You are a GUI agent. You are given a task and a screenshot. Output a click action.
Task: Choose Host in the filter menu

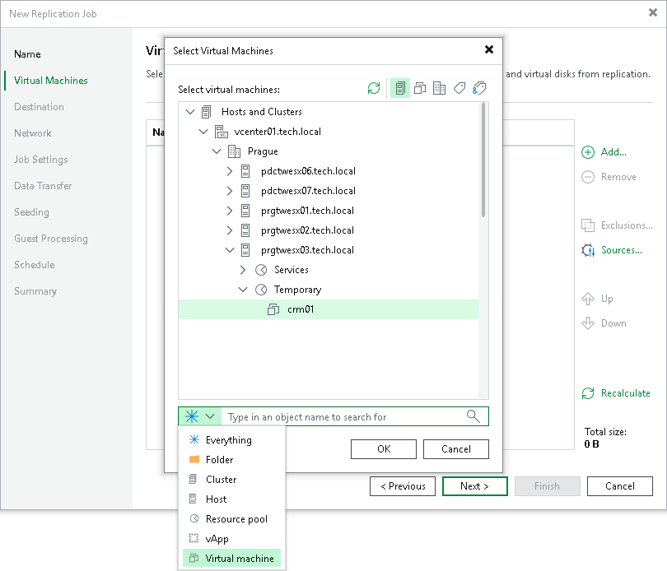pos(232,499)
